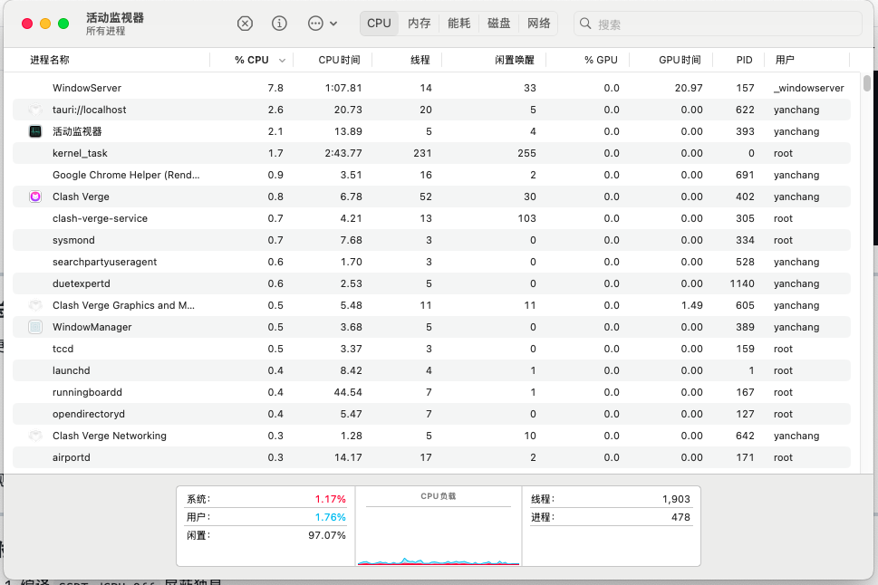This screenshot has height=585, width=878.
Task: Click the Clash Verge Networking process icon
Action: click(35, 436)
